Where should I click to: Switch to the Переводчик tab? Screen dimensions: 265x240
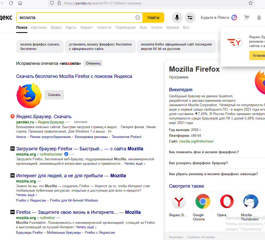(125, 27)
